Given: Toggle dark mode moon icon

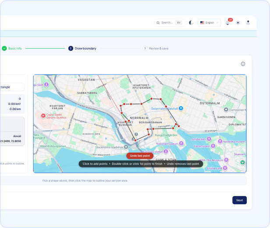Looking at the screenshot, I should point(191,22).
